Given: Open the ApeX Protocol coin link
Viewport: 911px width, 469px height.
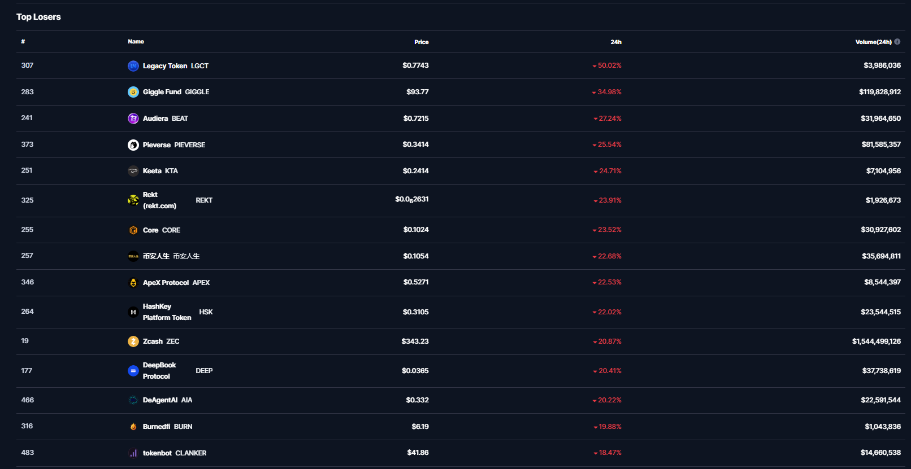Looking at the screenshot, I should coord(166,283).
